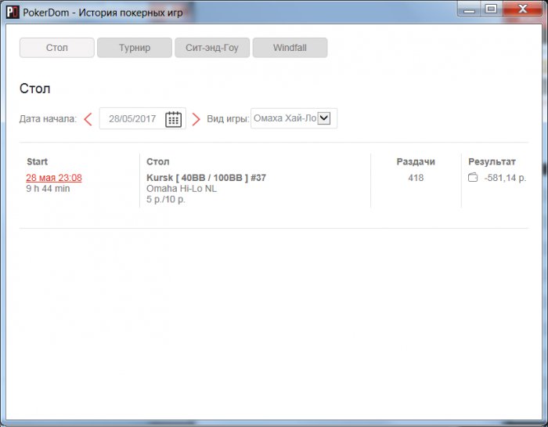
Task: Click the 418 hands count value
Action: tap(416, 178)
